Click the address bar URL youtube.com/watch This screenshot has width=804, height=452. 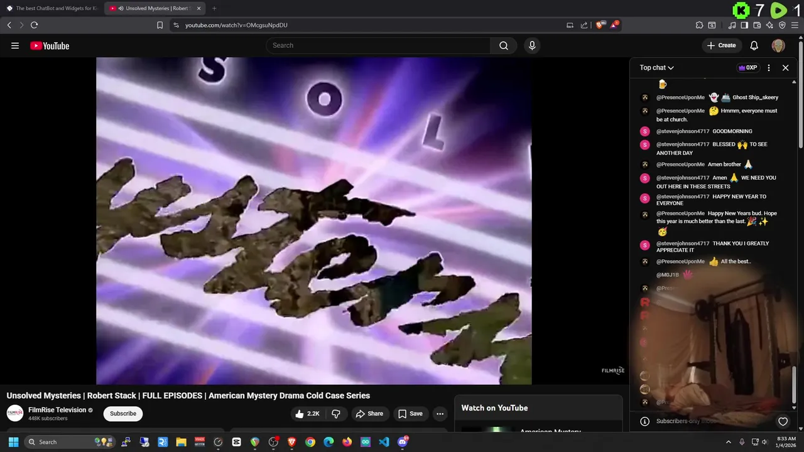point(236,25)
